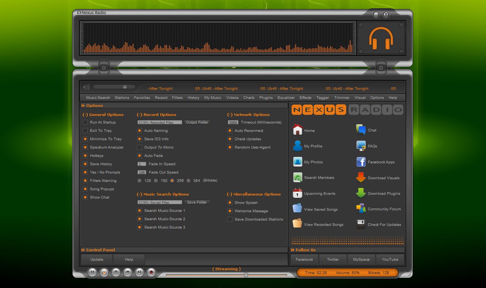Open the Upcoming Events calendar icon

pos(298,193)
